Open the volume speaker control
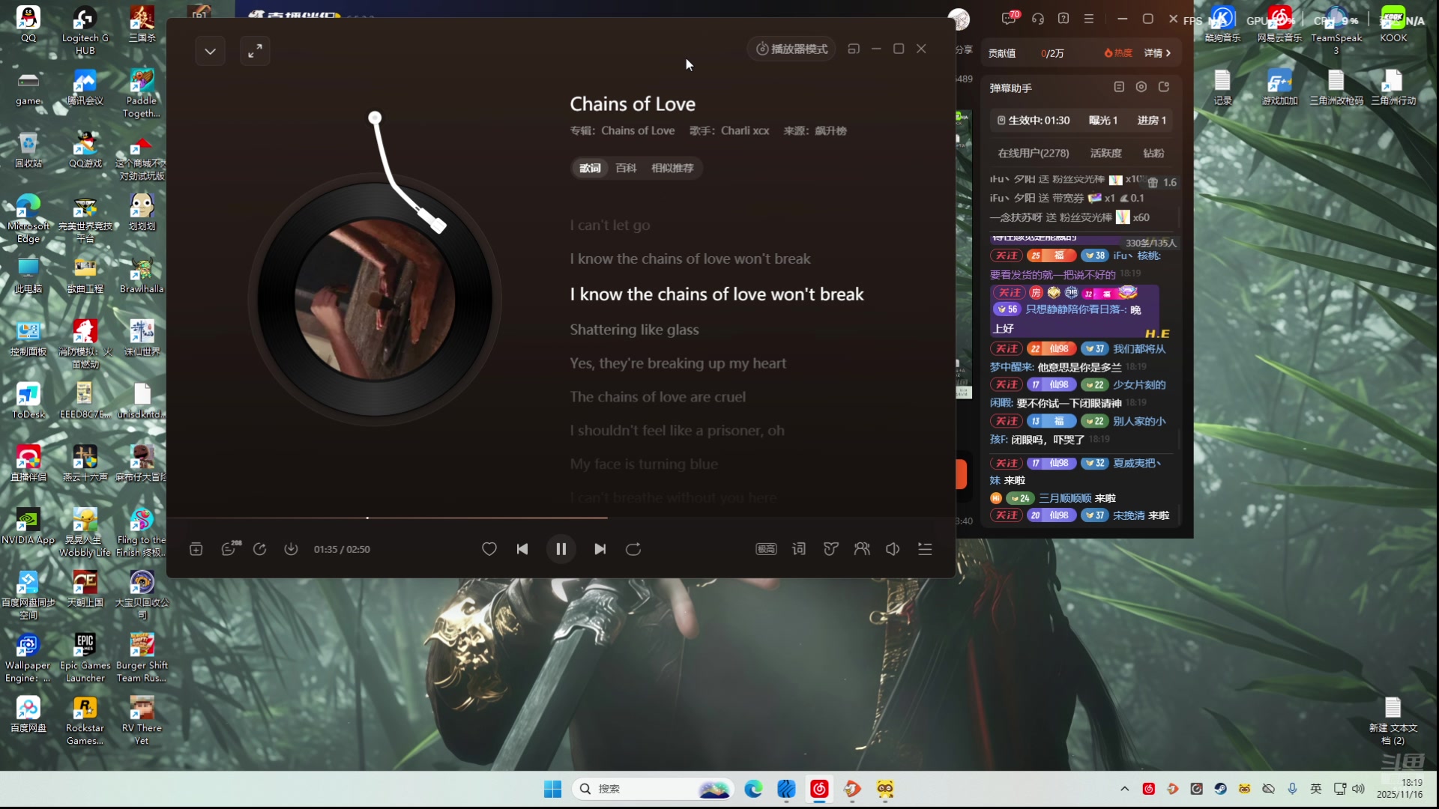This screenshot has height=809, width=1439. pyautogui.click(x=893, y=549)
